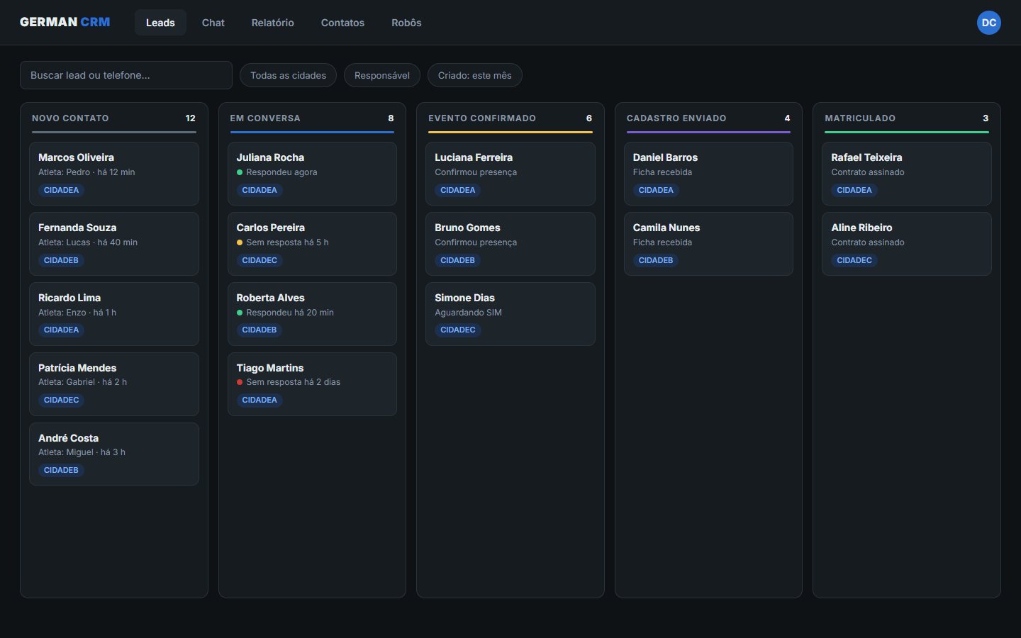Click Novo Contato count 12
Image resolution: width=1021 pixels, height=638 pixels.
click(190, 118)
